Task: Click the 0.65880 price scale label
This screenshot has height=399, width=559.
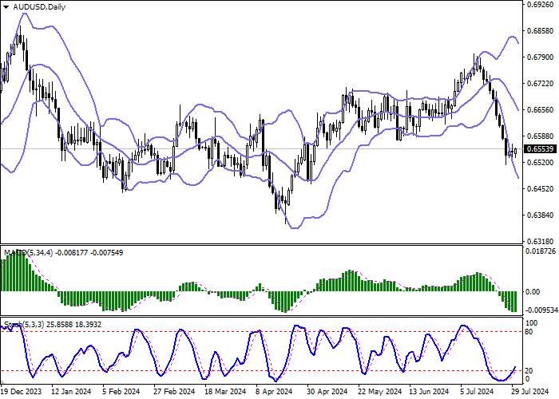Action: coord(541,136)
